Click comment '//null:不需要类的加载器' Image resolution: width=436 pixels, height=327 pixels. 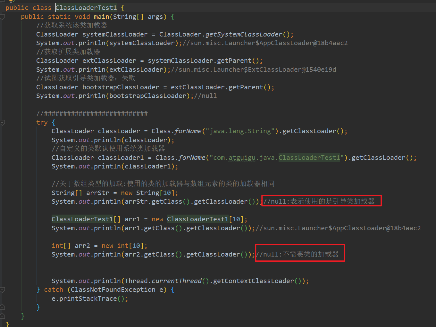click(297, 254)
